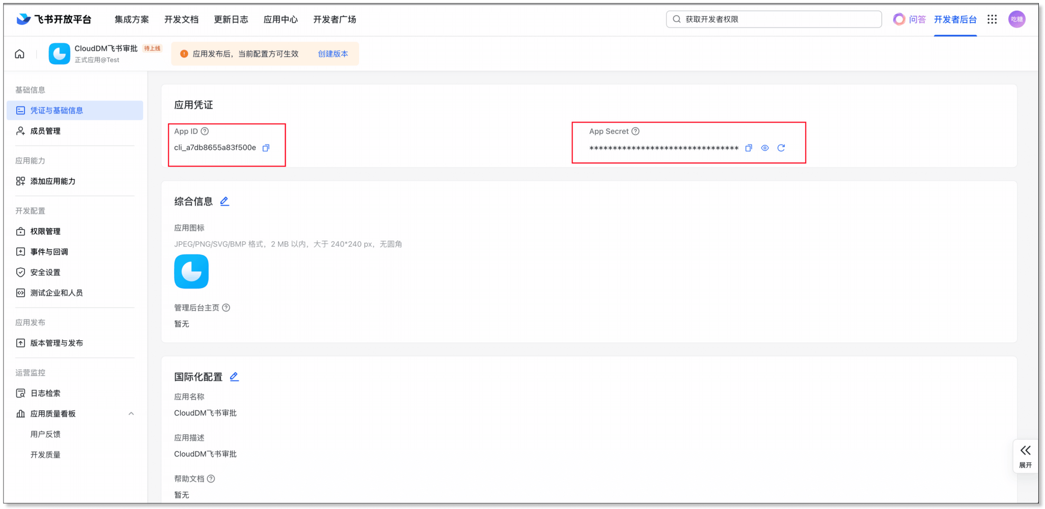The height and width of the screenshot is (509, 1045).
Task: Click the search box for 获取开发者权限
Action: [x=774, y=19]
